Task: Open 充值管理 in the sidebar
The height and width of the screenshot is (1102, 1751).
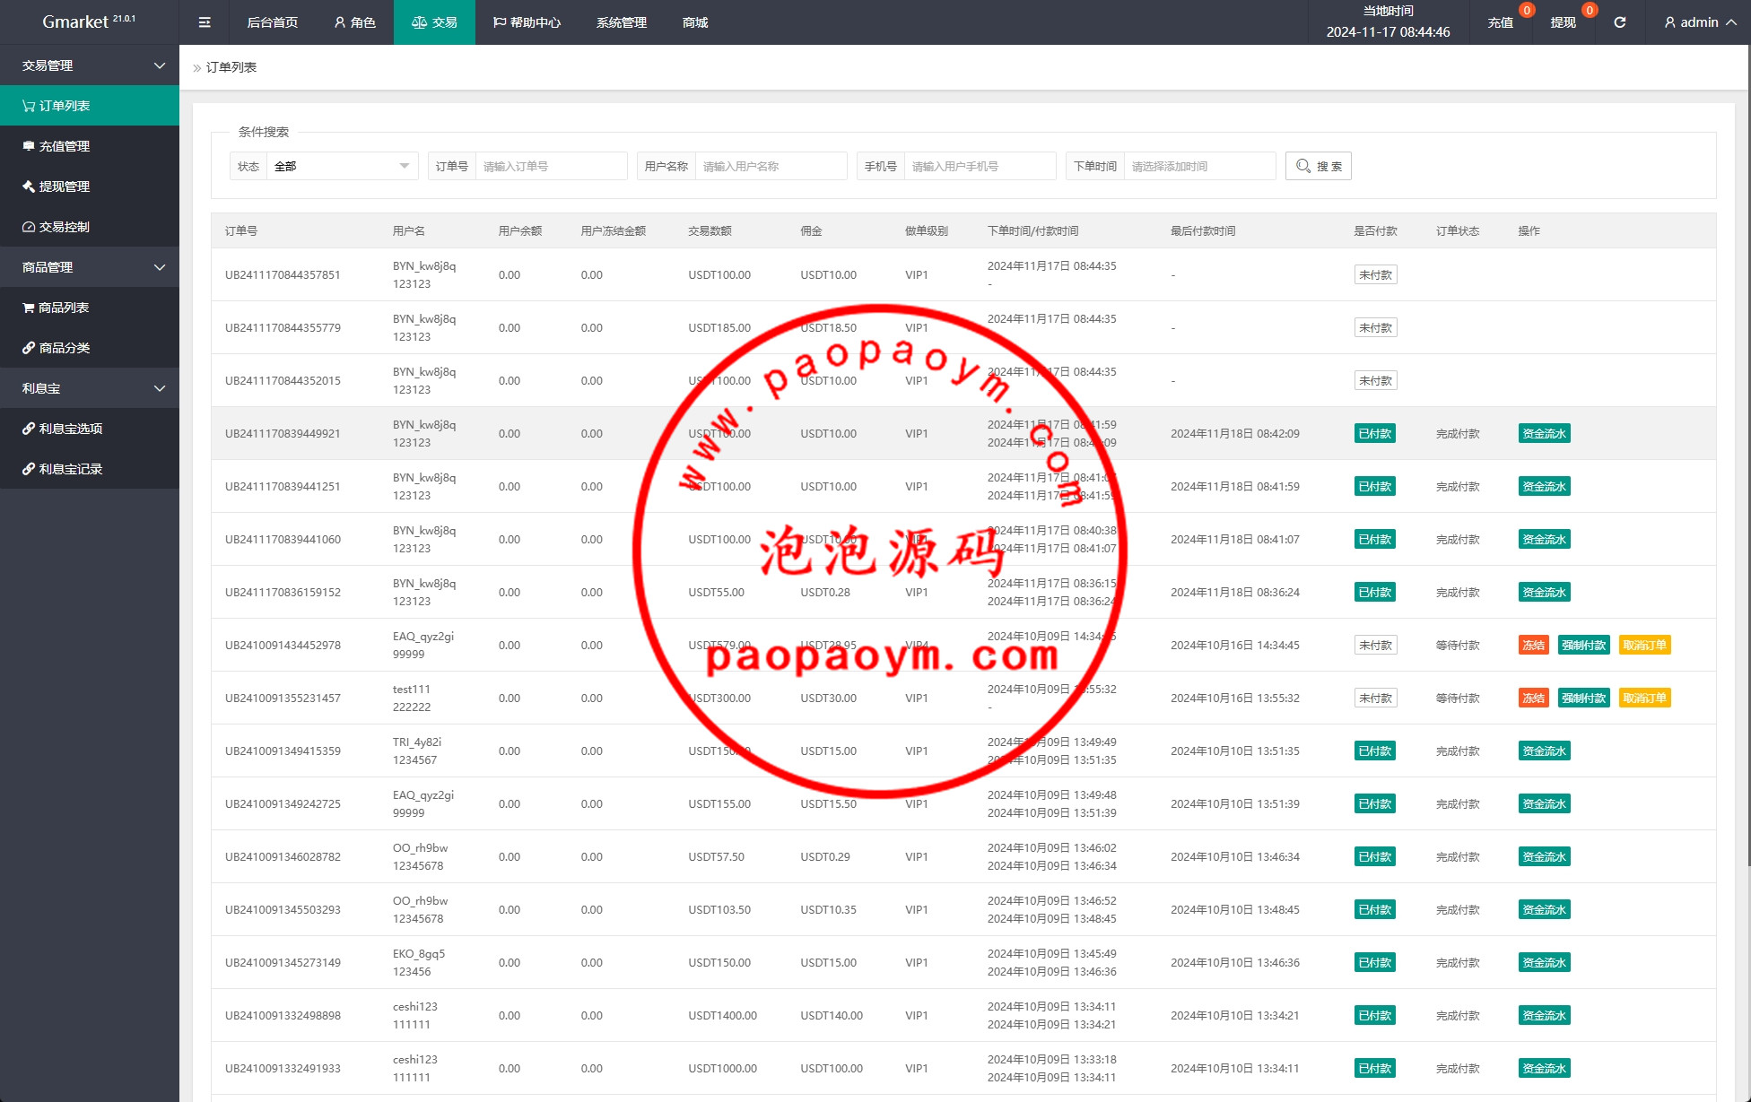Action: click(64, 146)
